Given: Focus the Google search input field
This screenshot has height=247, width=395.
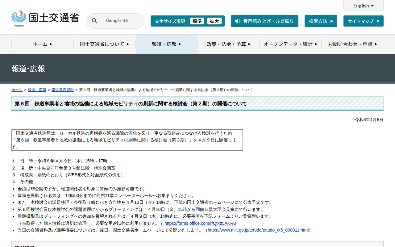Looking at the screenshot, I should point(120,21).
